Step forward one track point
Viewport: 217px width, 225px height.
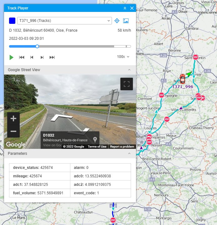[42, 57]
